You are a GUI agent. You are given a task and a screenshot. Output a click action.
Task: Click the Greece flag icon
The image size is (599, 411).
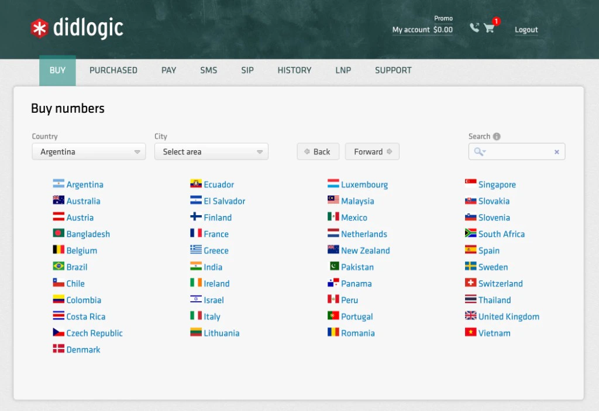point(196,250)
